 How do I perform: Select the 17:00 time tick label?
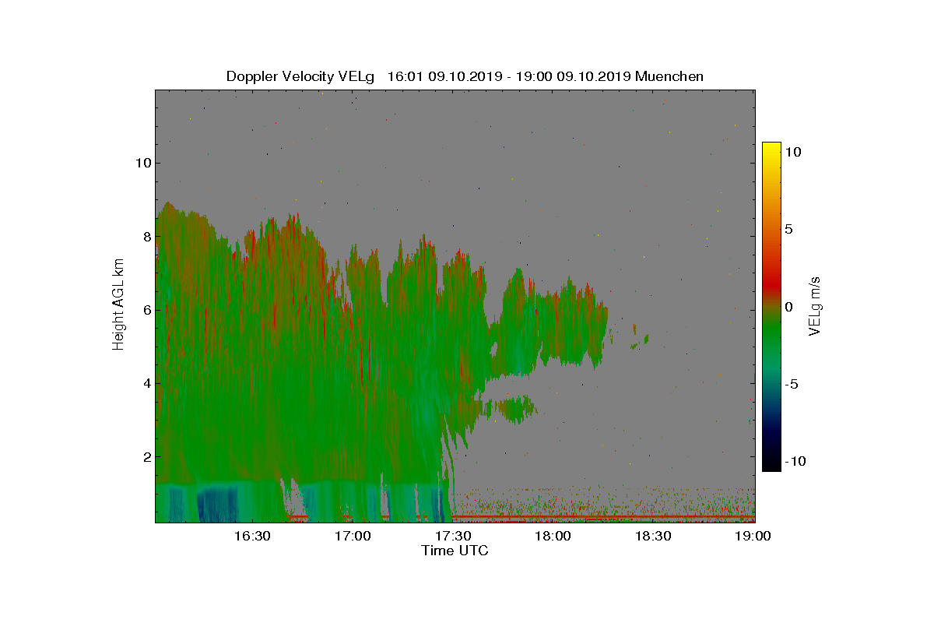(x=353, y=537)
